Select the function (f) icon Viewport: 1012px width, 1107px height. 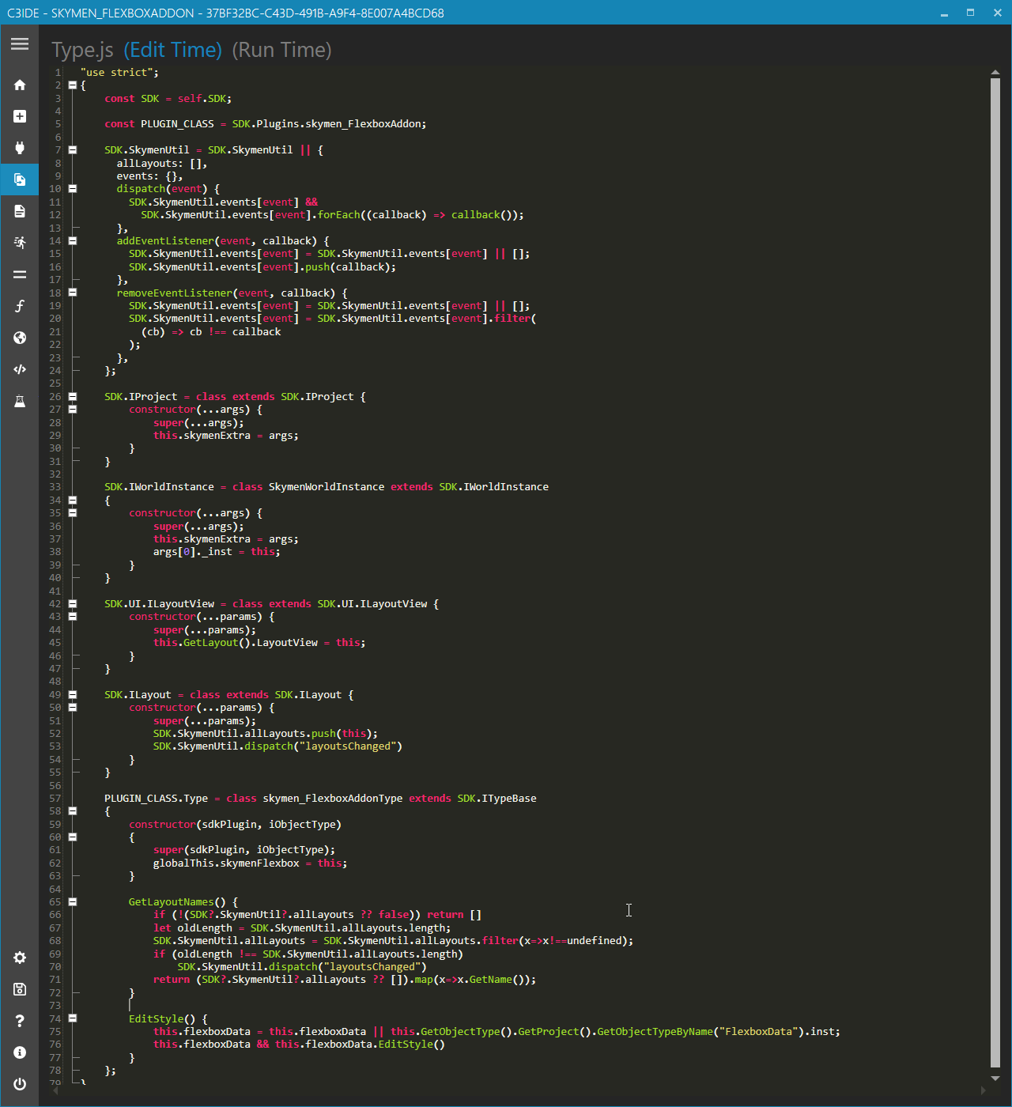(20, 306)
